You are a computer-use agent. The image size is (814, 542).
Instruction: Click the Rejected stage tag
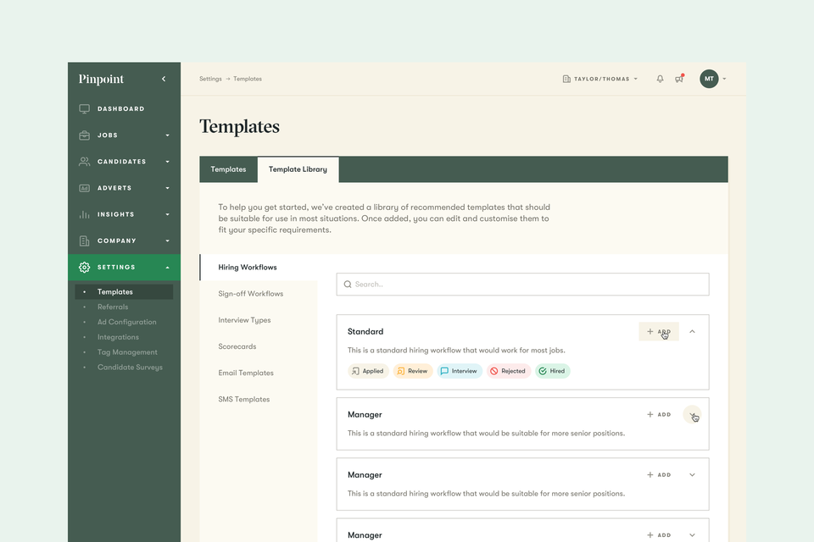tap(508, 371)
